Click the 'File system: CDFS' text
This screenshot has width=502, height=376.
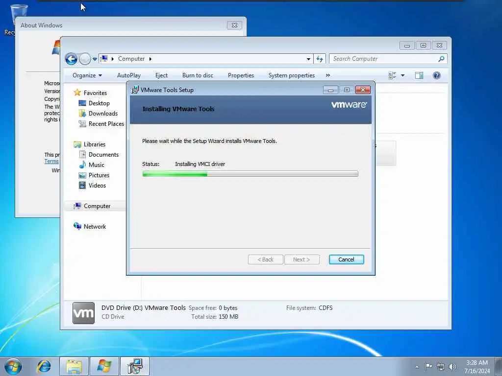click(309, 308)
